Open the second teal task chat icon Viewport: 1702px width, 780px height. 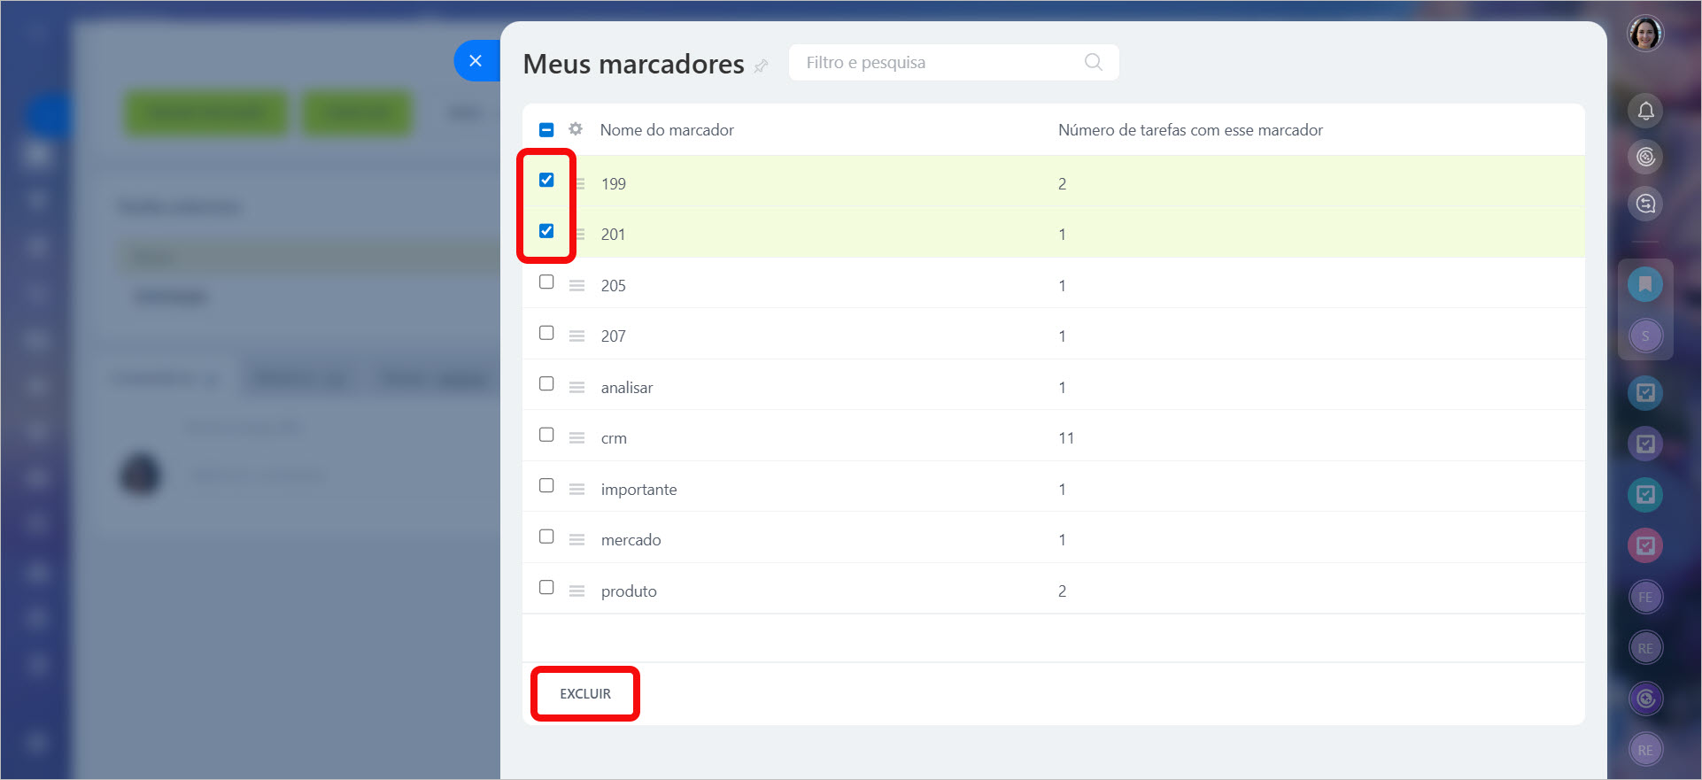(1645, 494)
